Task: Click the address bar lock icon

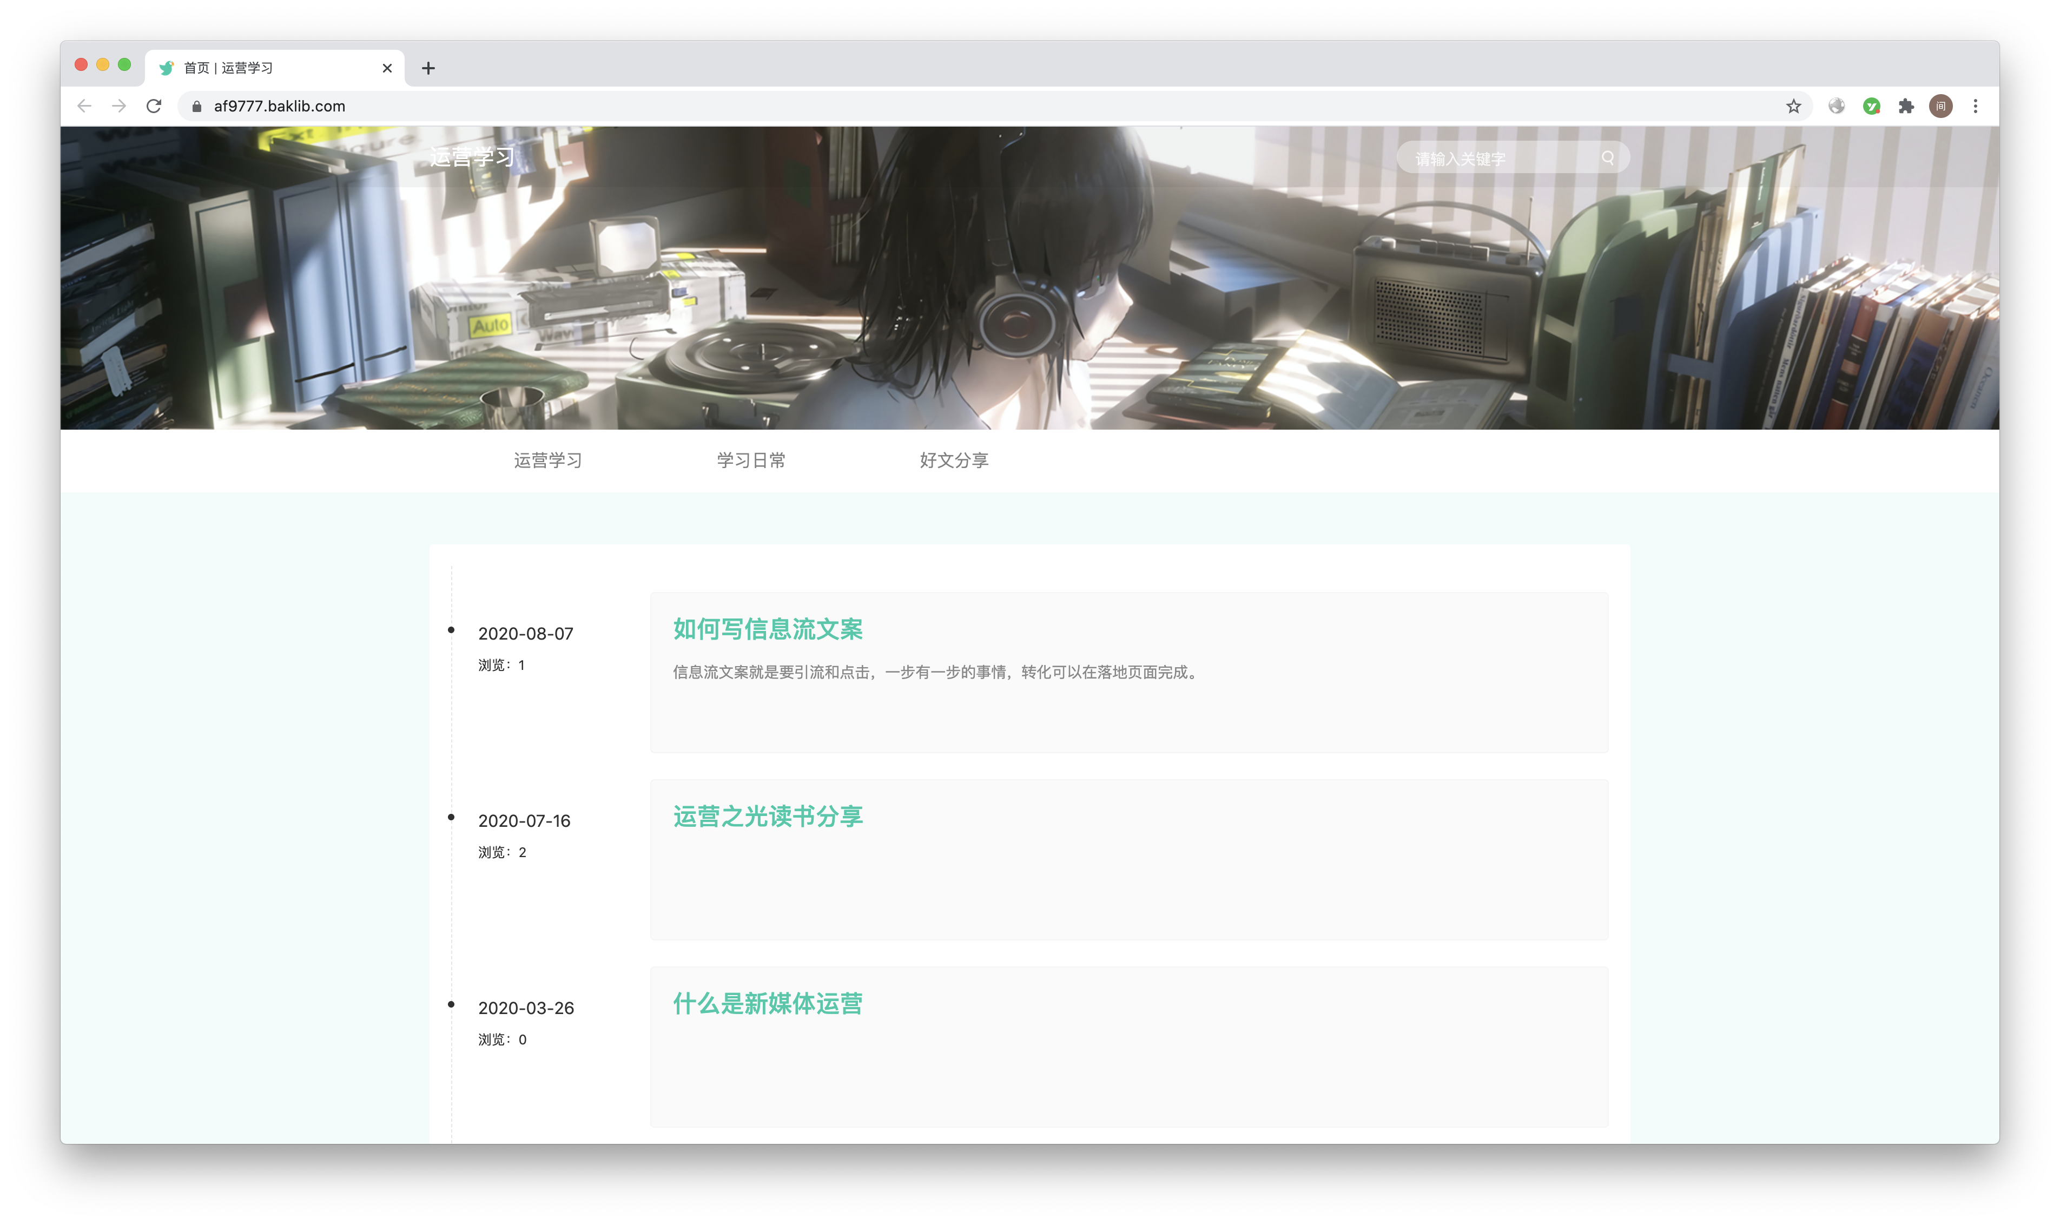Action: click(x=197, y=107)
